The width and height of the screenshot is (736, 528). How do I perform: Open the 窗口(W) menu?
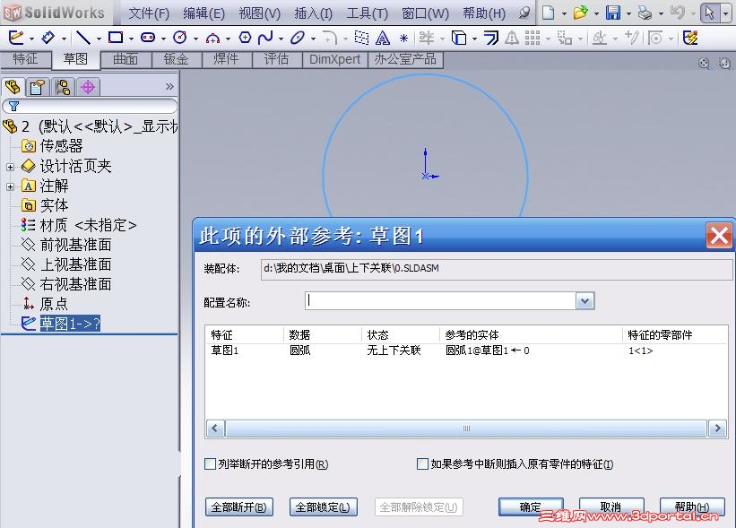tap(425, 13)
